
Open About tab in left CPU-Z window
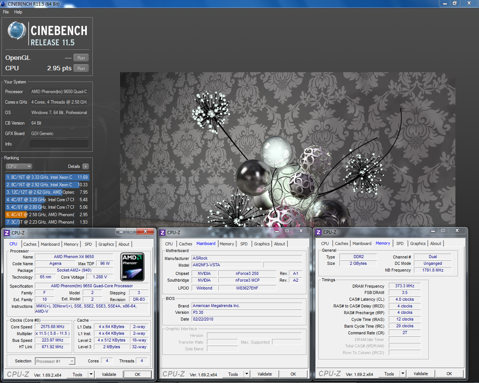click(124, 244)
